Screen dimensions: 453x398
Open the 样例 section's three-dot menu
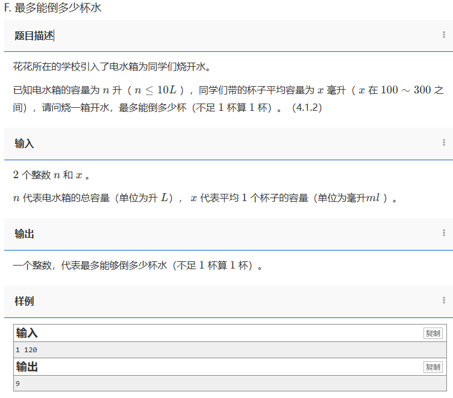444,300
